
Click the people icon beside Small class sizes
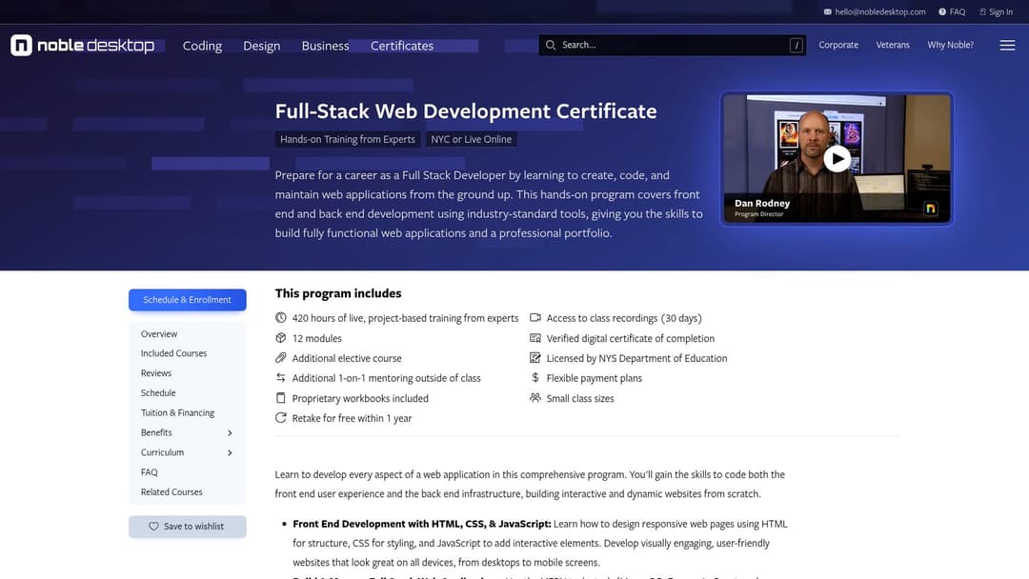point(535,398)
